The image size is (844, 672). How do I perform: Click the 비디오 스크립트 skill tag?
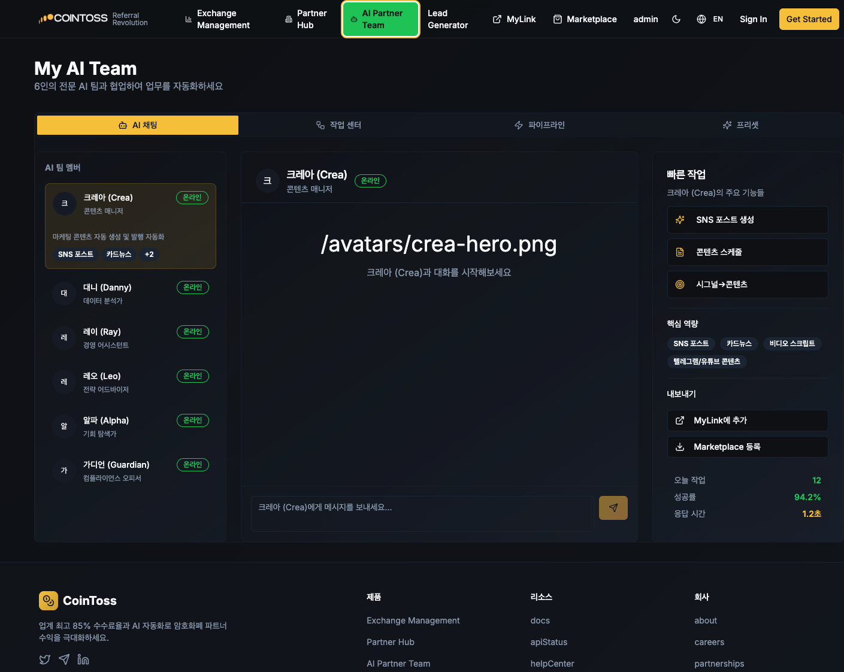(792, 344)
